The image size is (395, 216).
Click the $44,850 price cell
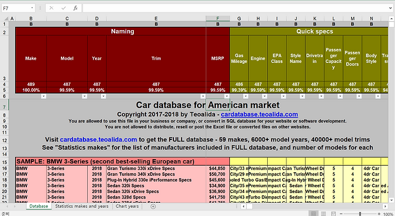tap(218, 168)
